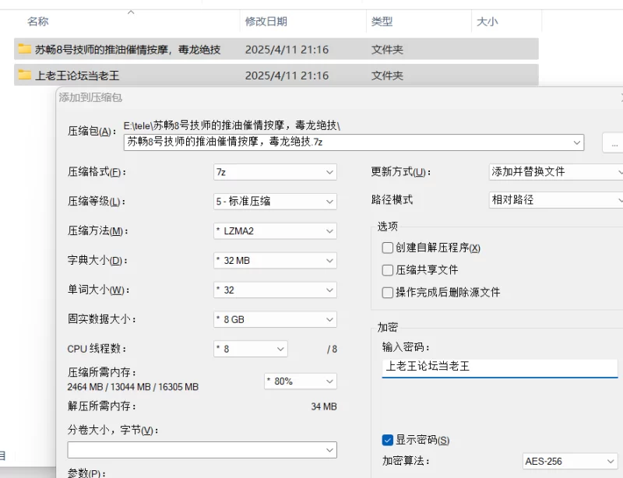Click the sort arrow above the 名称 column
Viewport: 623px width, 478px height.
pyautogui.click(x=131, y=12)
